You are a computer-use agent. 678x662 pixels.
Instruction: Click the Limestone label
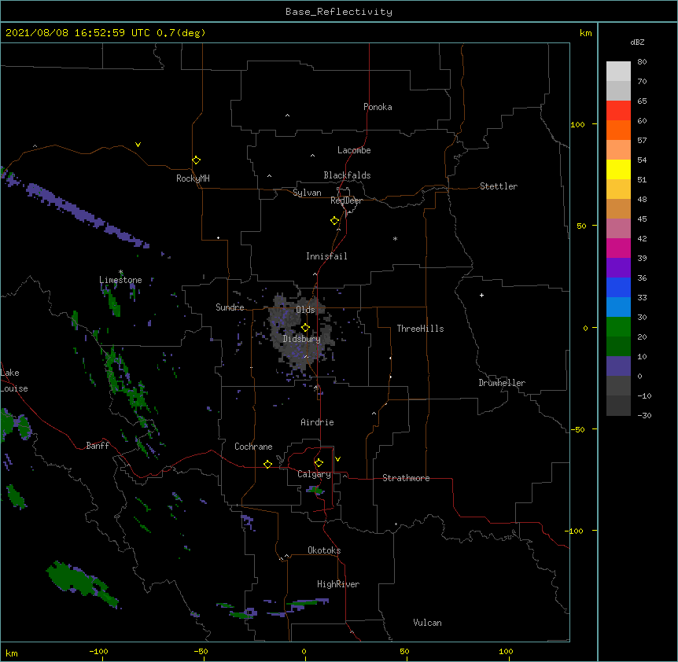(120, 280)
